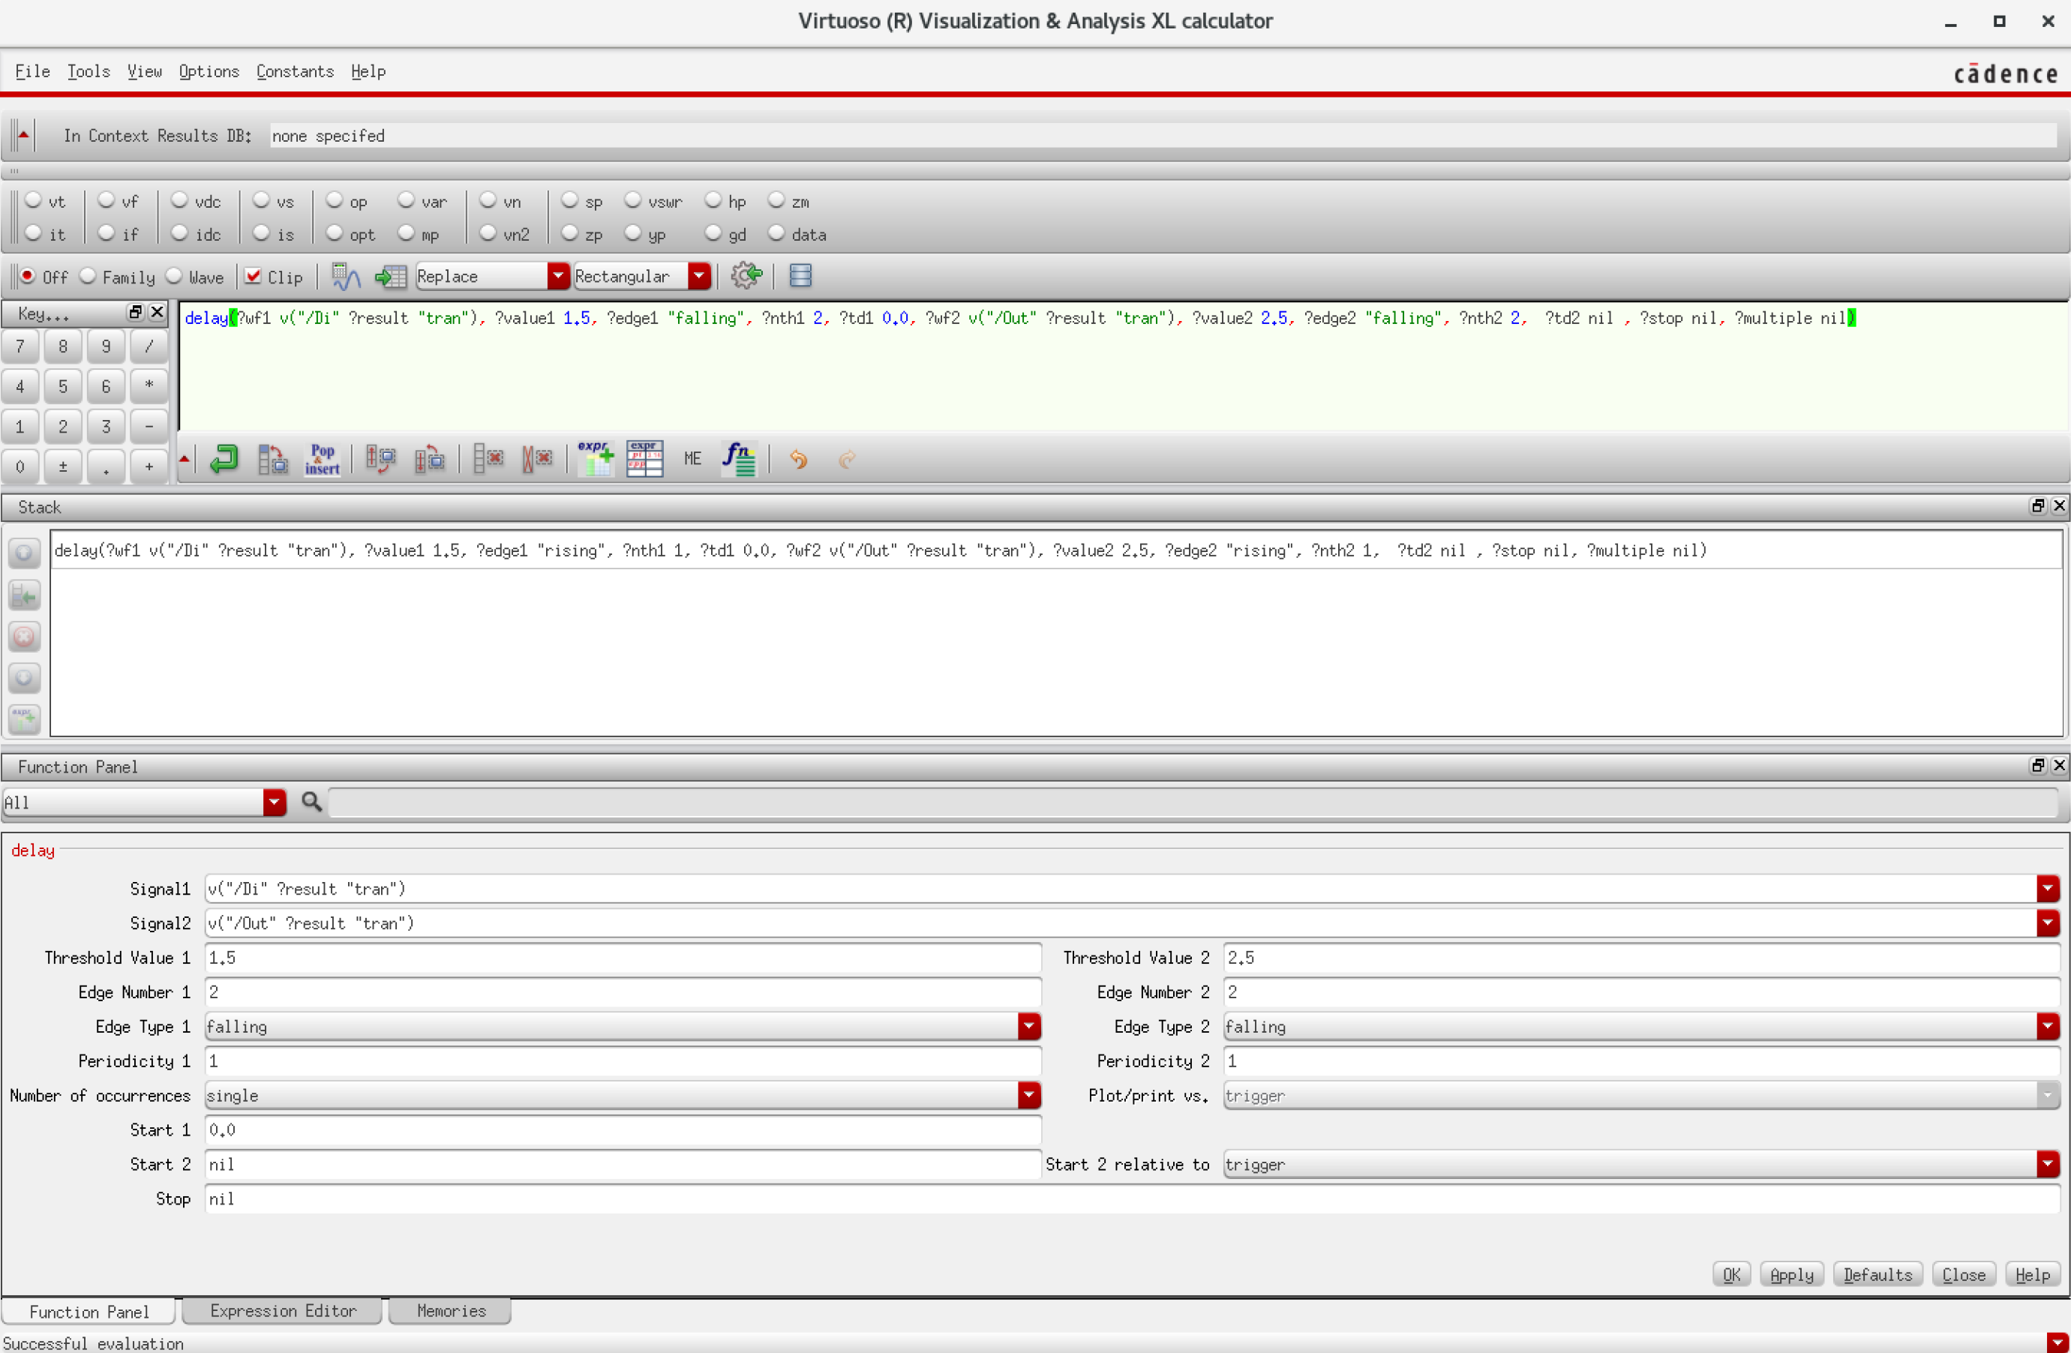Viewport: 2071px width, 1353px height.
Task: Select the vt radio button
Action: [33, 201]
